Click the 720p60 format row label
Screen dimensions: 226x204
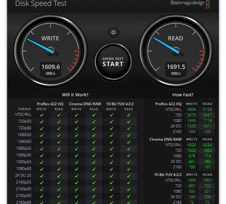pyautogui.click(x=25, y=128)
